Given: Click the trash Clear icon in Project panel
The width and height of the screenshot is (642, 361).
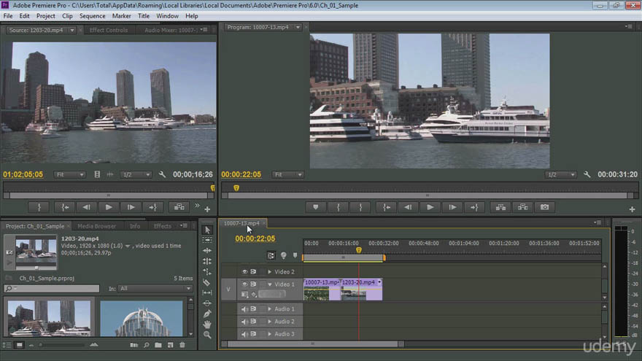Looking at the screenshot, I should (182, 345).
